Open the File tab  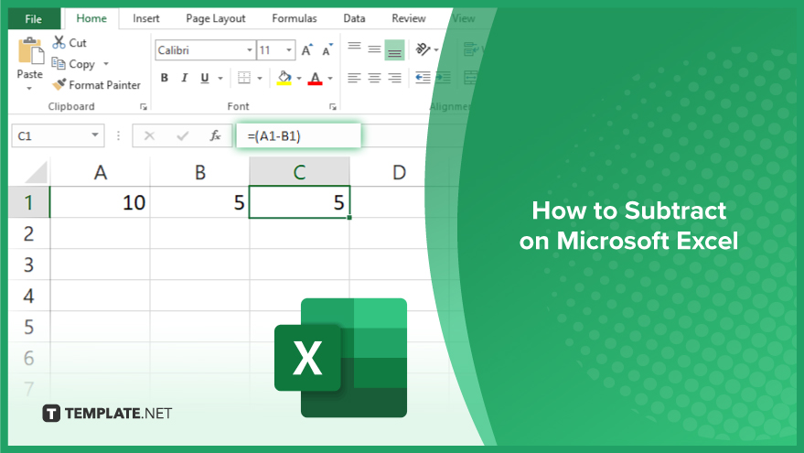point(33,19)
